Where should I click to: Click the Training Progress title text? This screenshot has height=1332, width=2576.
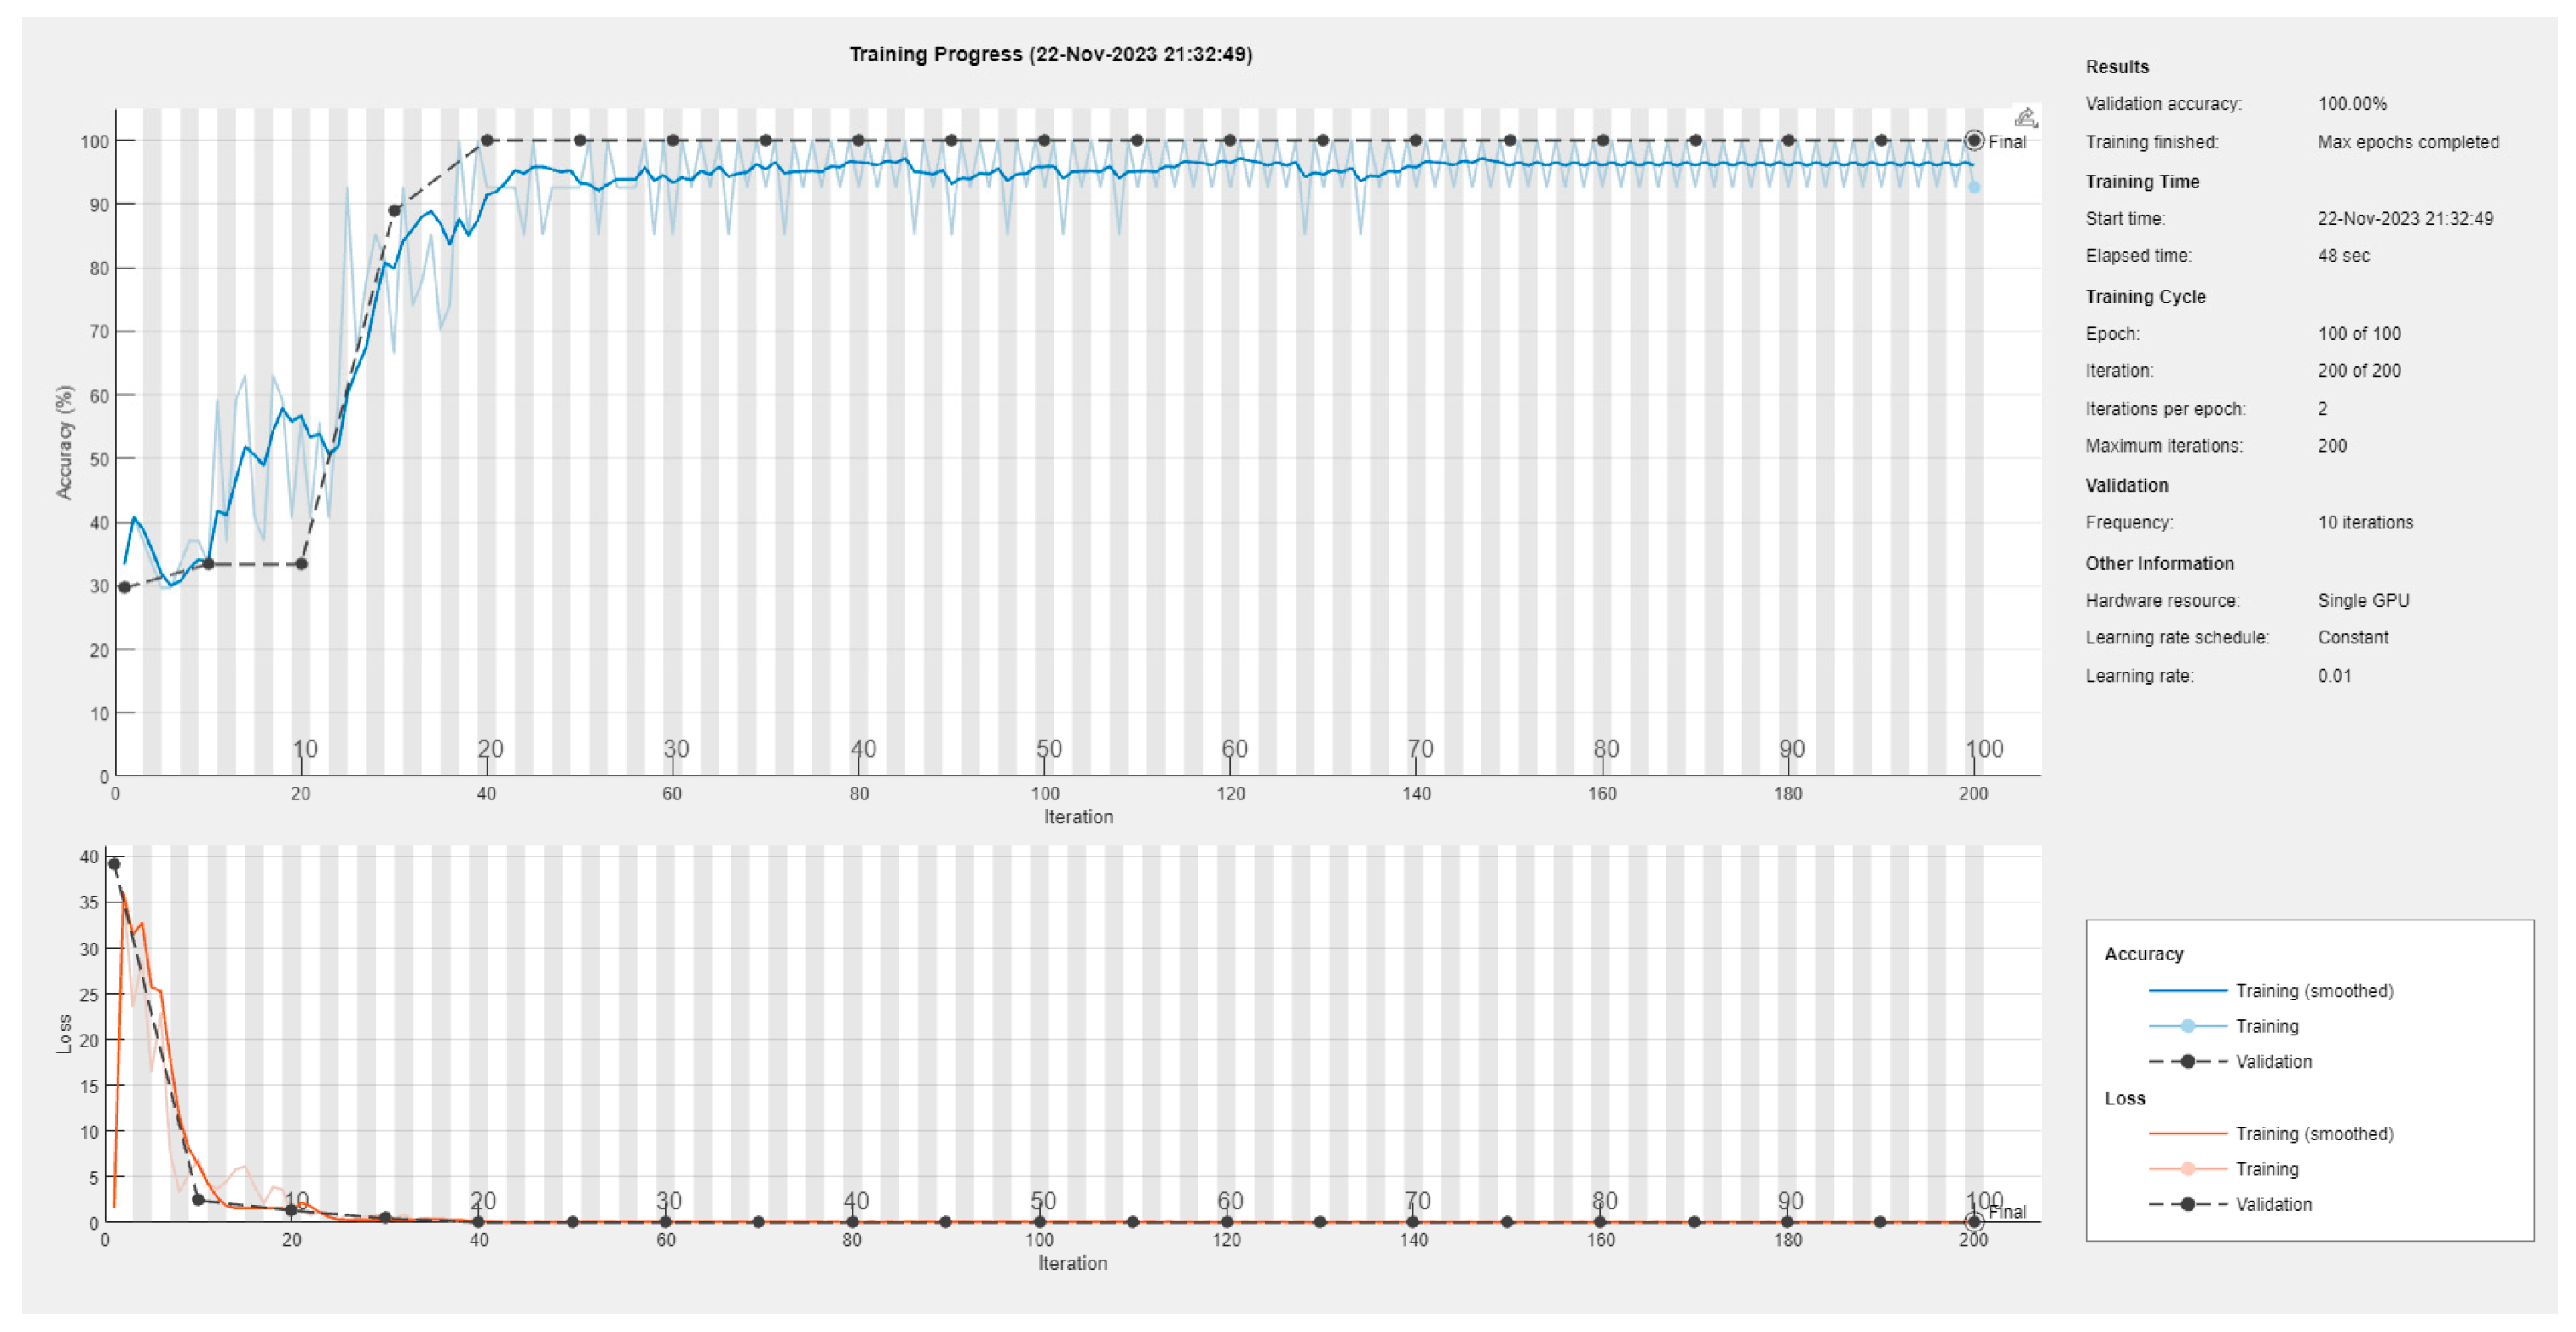point(1050,54)
